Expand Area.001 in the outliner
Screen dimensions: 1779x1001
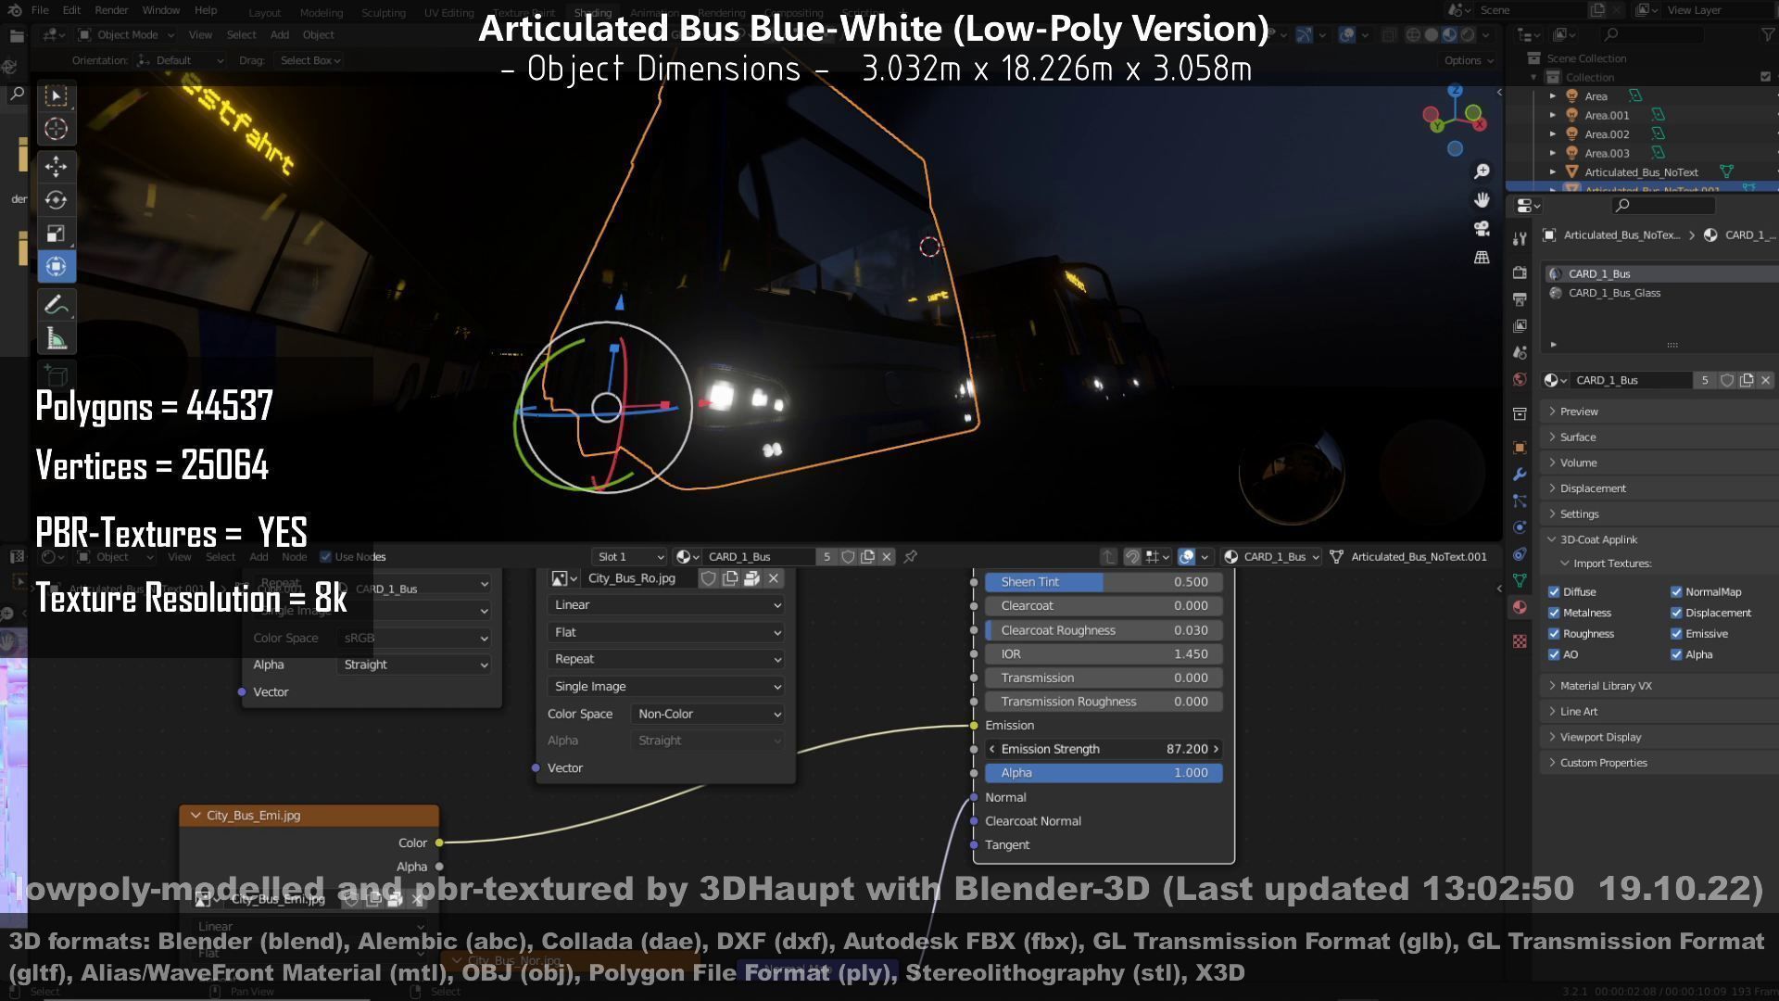(1553, 116)
